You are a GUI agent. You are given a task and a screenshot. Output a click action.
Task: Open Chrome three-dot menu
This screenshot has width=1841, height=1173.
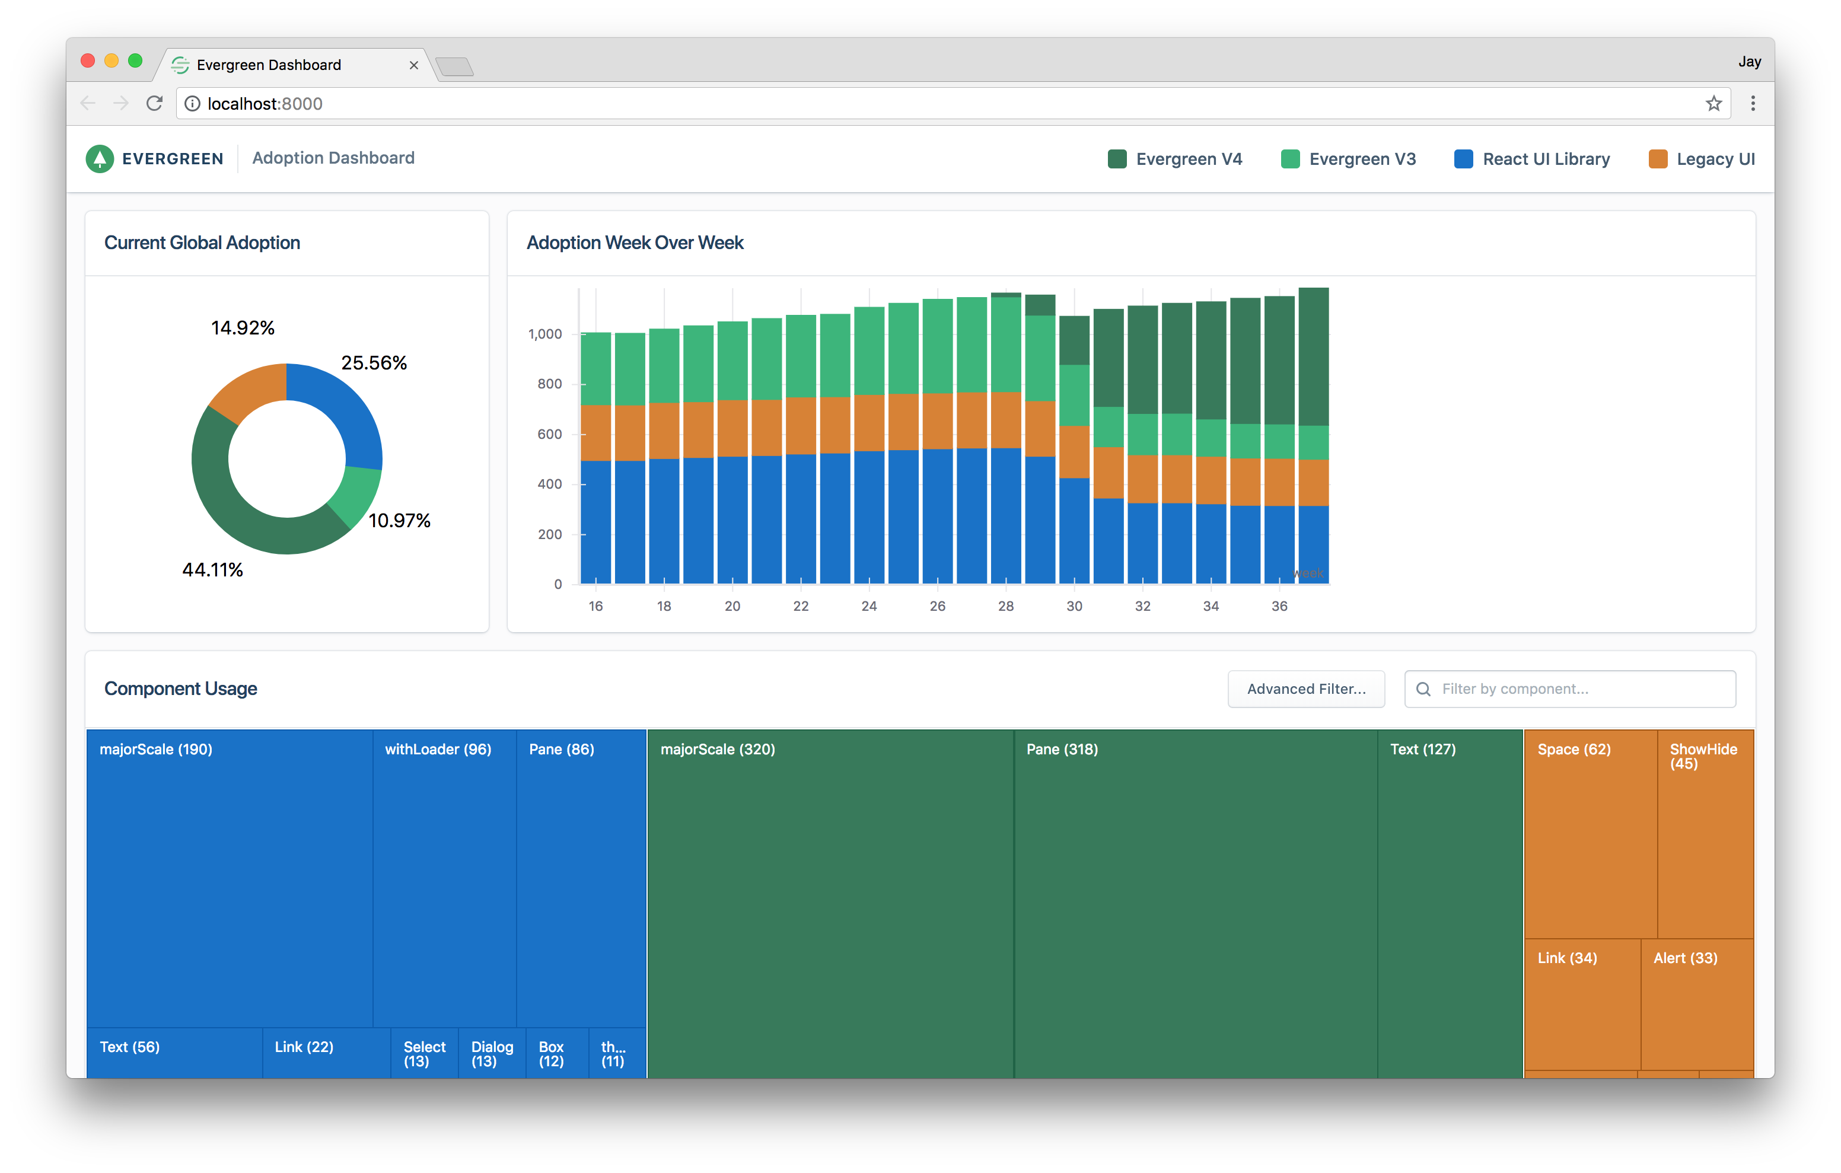[x=1753, y=103]
